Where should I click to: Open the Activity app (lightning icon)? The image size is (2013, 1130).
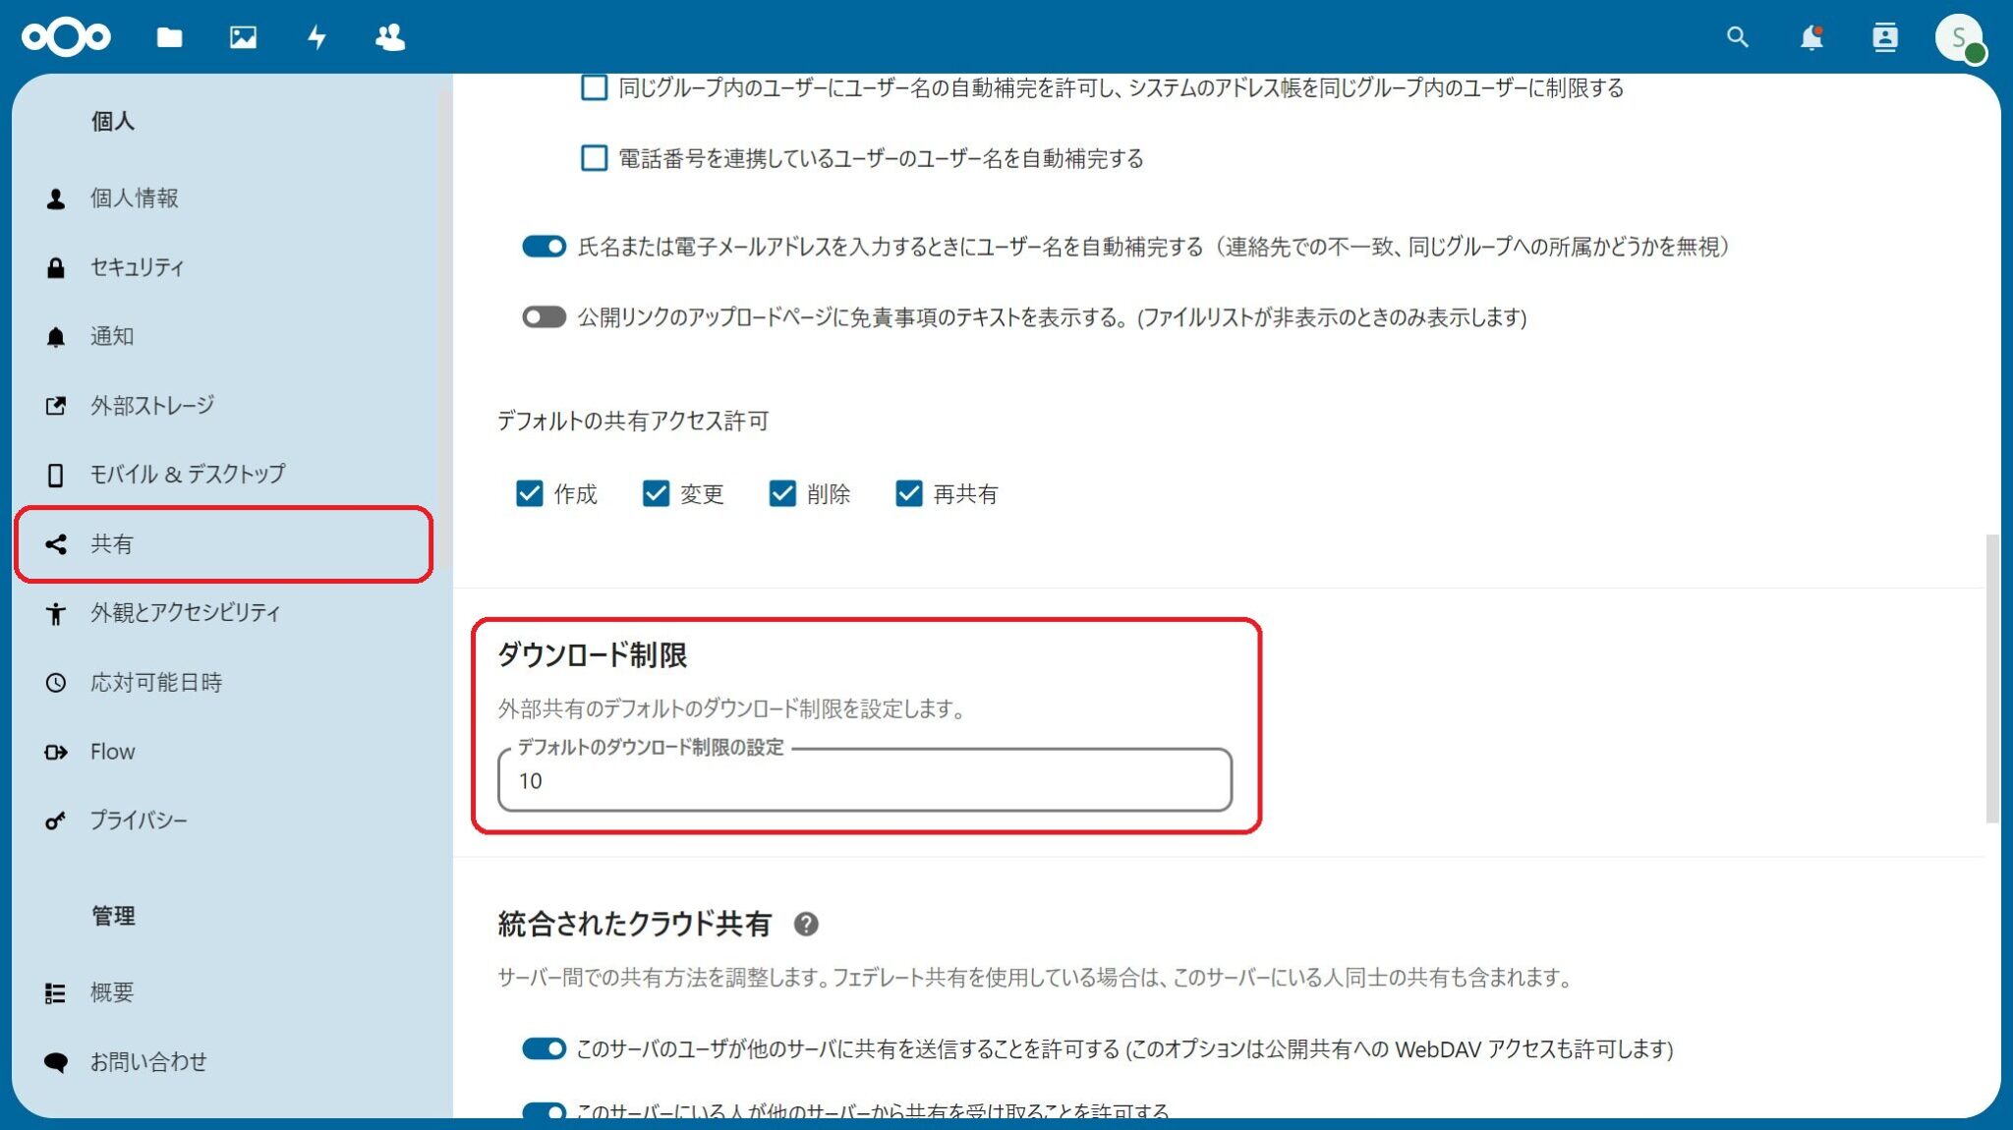(316, 37)
